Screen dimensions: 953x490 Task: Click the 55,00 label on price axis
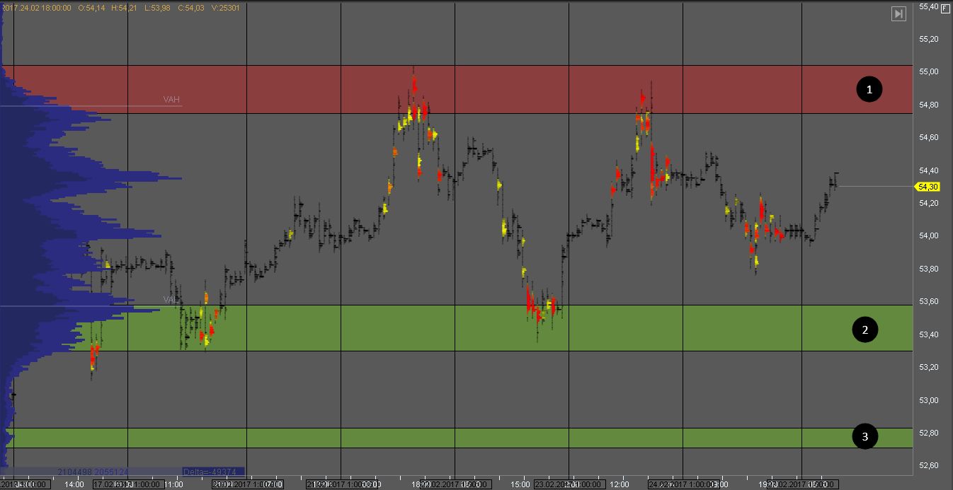(928, 71)
